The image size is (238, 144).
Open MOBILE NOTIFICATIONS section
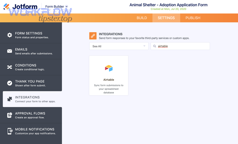coord(31,131)
